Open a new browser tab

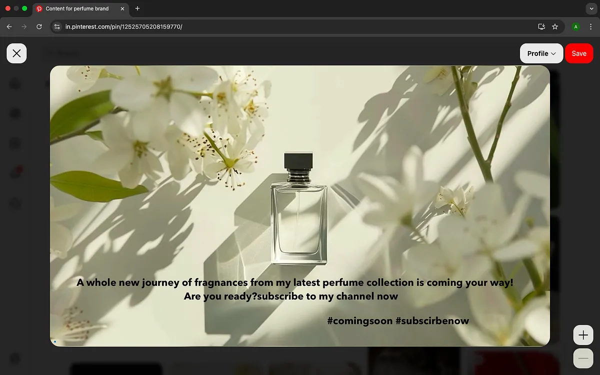[137, 8]
